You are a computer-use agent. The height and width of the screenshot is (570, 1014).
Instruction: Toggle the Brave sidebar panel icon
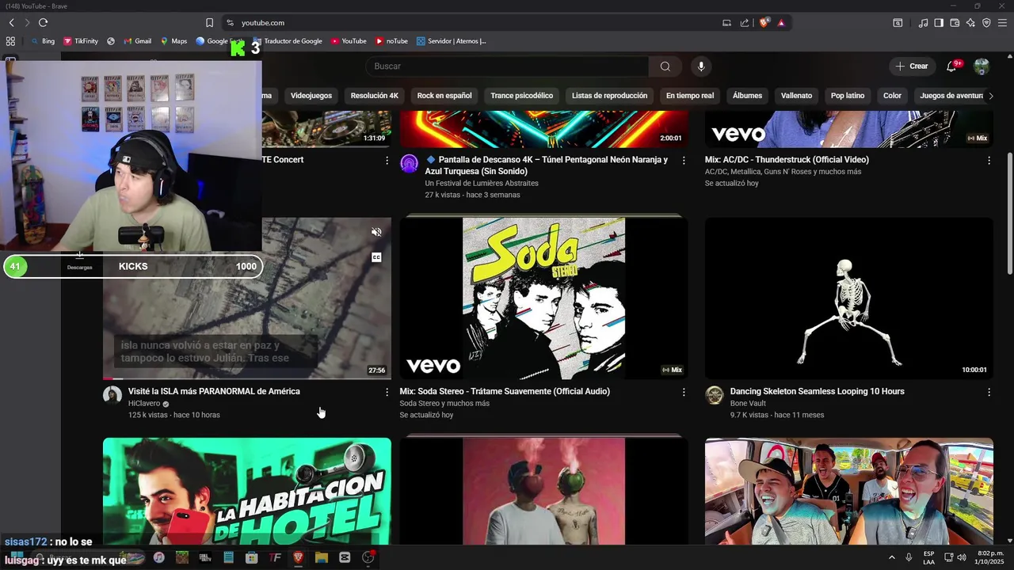coord(939,23)
